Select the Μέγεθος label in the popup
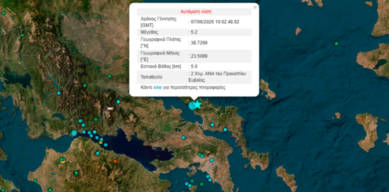 (149, 32)
